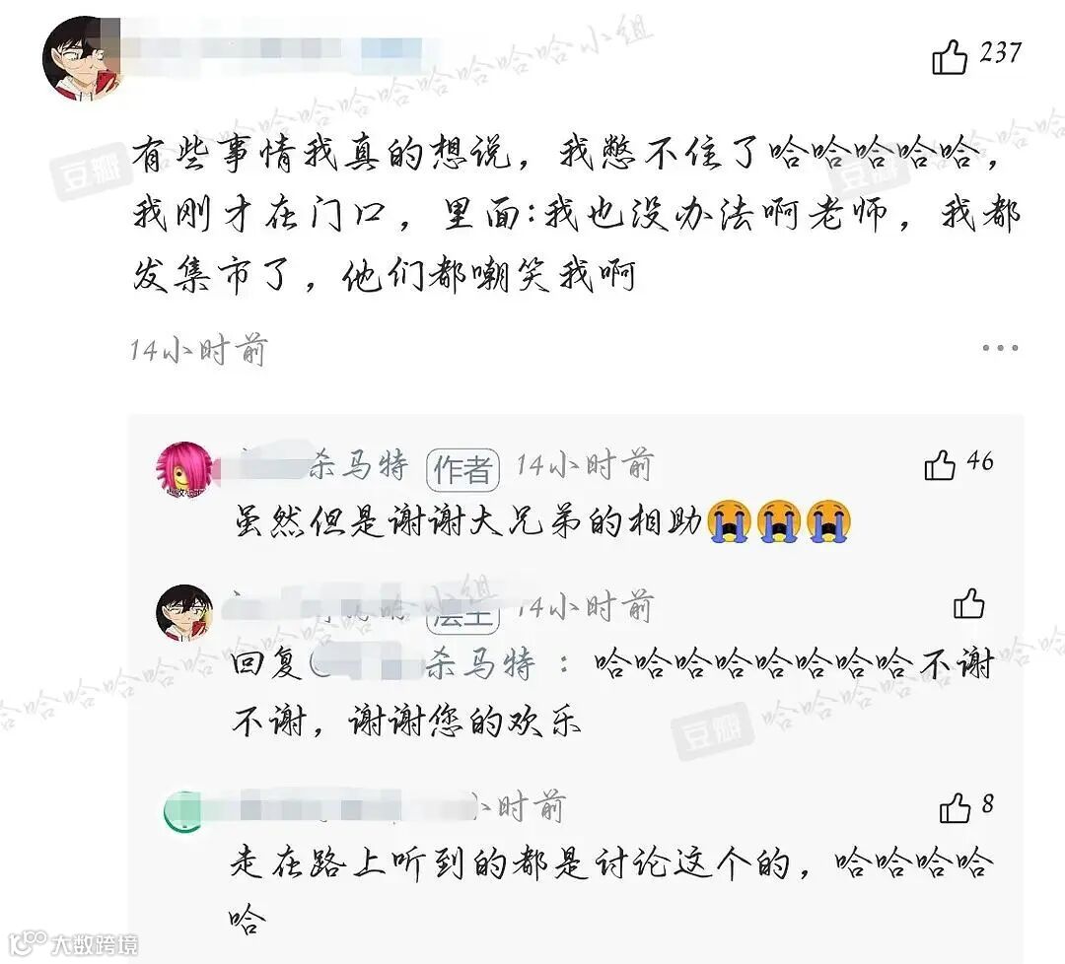Viewport: 1065px width, 964px height.
Task: Click the 237 like count number
Action: [x=1000, y=53]
